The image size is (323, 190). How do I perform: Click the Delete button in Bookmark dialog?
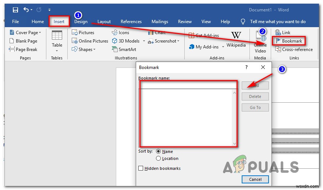255,96
